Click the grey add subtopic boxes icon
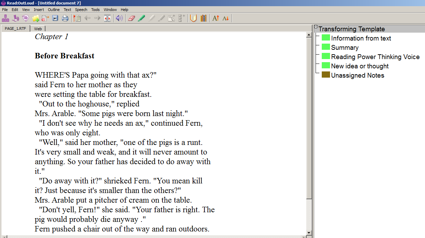Screen dimensions: 425x238 click(181, 18)
